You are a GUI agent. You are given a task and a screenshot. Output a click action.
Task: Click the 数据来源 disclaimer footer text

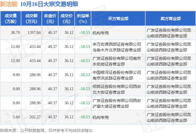(x=46, y=130)
